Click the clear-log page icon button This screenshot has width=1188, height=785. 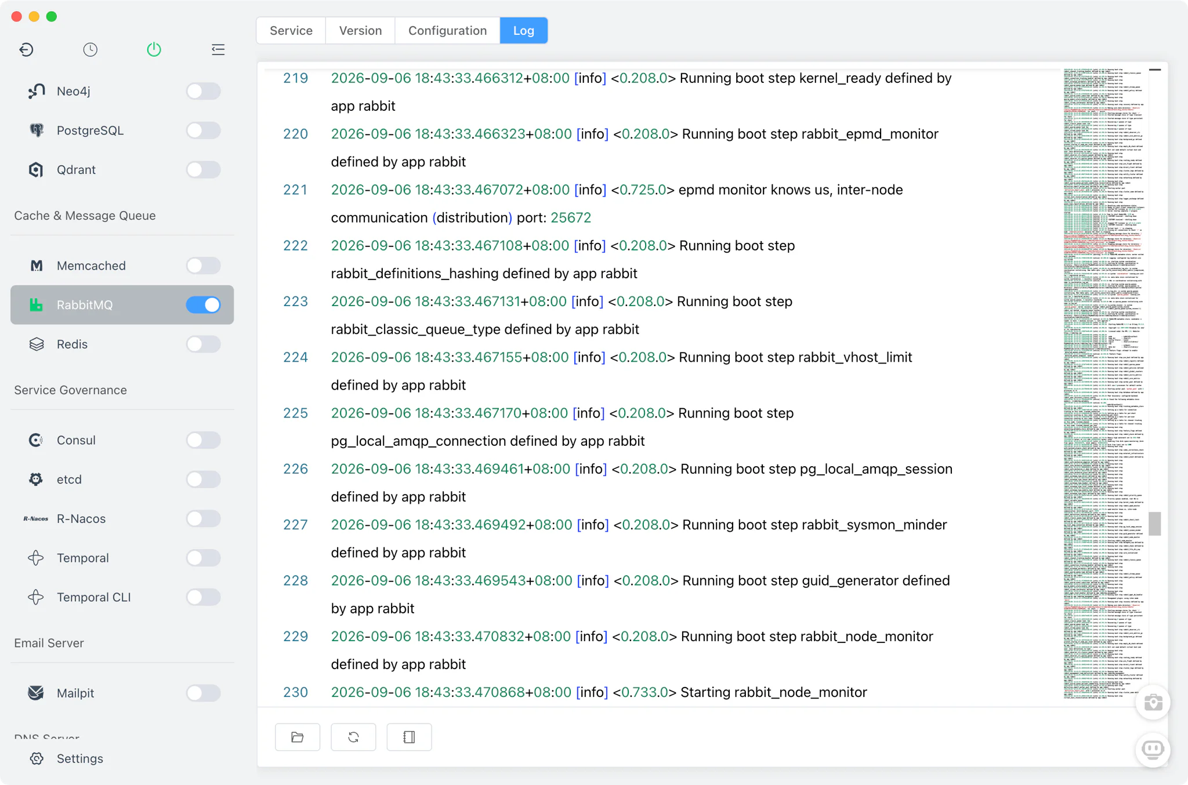click(x=409, y=737)
